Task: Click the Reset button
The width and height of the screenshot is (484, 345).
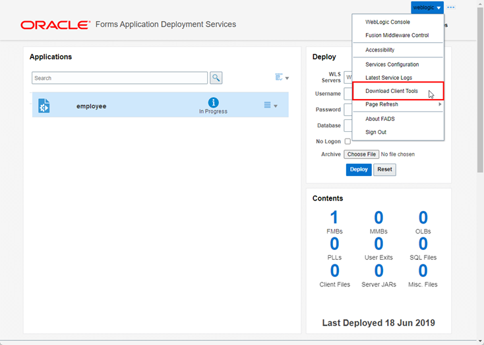Action: [x=384, y=170]
